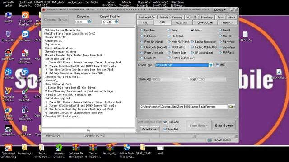Toggle IMEI checkbox
This screenshot has height=162, width=289.
click(218, 65)
